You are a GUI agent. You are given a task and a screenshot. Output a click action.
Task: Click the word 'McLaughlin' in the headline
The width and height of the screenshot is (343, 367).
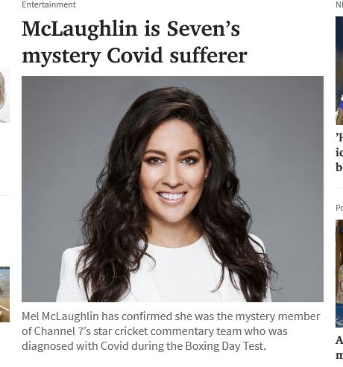80,29
